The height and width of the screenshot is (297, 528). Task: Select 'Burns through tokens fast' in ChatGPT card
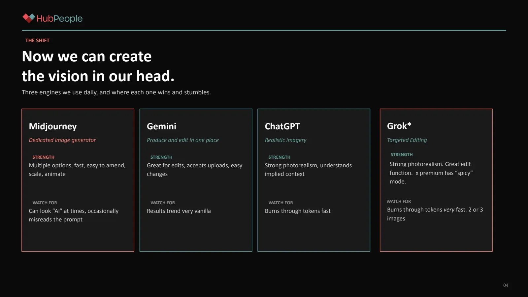pyautogui.click(x=298, y=211)
